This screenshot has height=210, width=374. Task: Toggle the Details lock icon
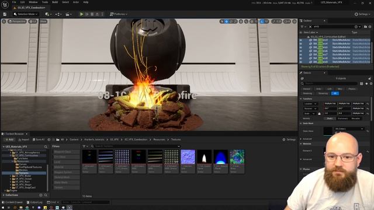click(x=369, y=78)
